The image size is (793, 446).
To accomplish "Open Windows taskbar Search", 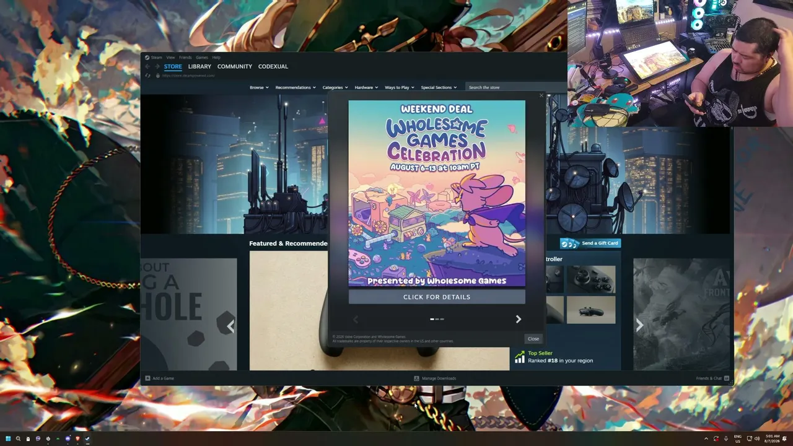I will [x=18, y=439].
